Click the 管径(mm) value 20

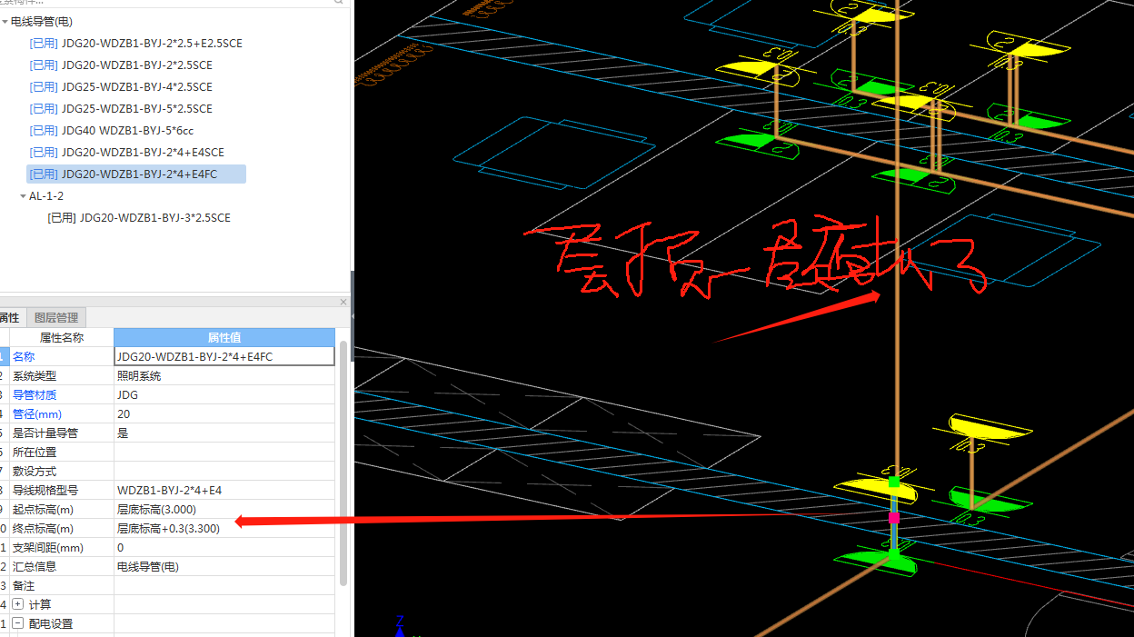tap(224, 413)
